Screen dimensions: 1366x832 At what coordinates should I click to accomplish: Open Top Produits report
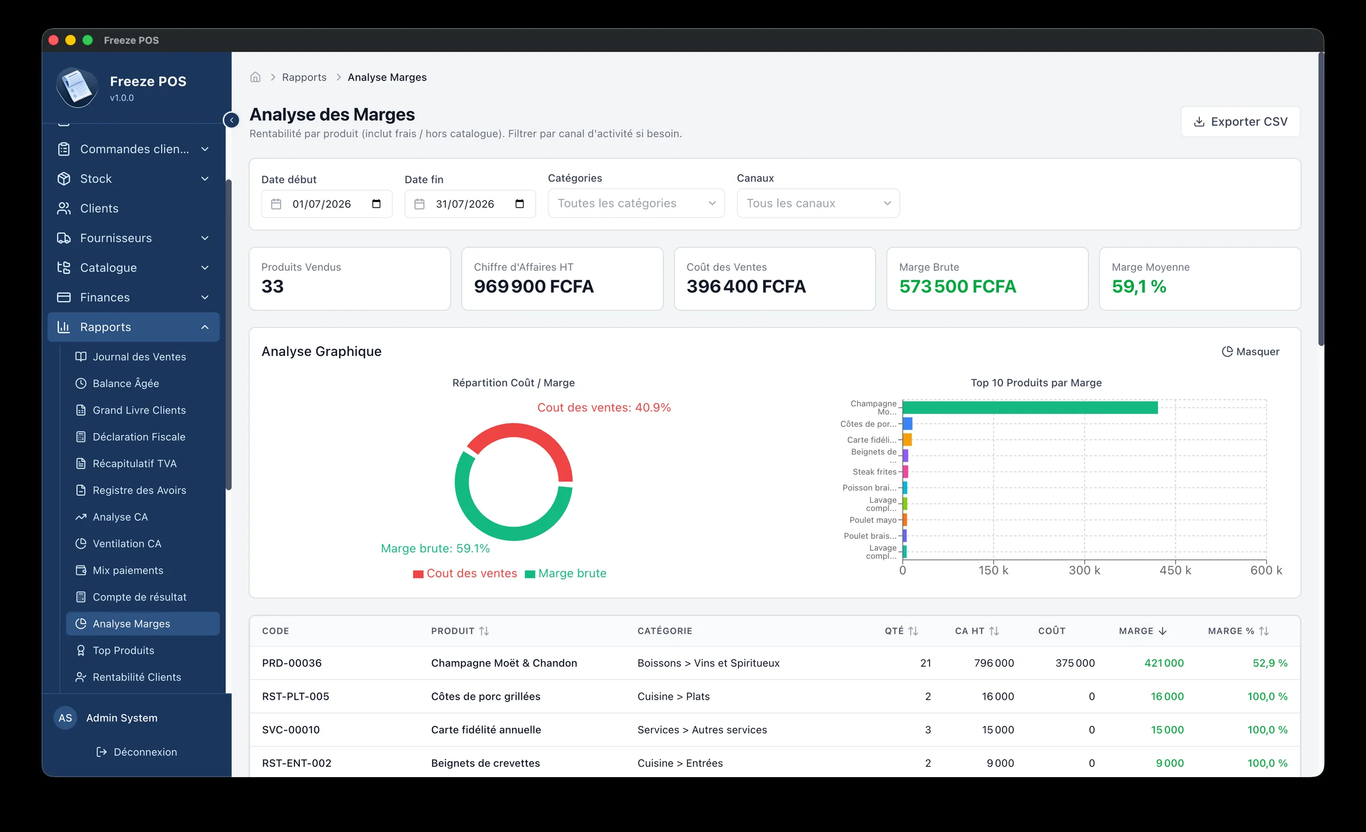pos(123,650)
